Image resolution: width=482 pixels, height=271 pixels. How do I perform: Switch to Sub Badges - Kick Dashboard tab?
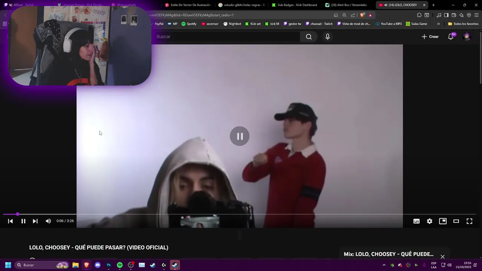tap(295, 5)
